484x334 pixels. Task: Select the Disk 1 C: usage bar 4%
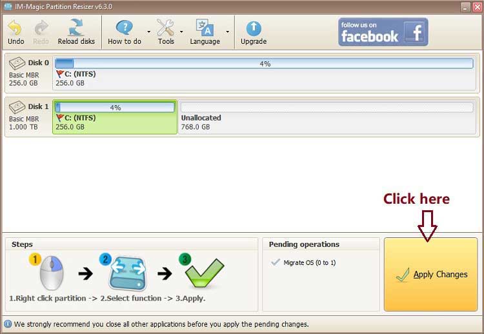point(115,107)
